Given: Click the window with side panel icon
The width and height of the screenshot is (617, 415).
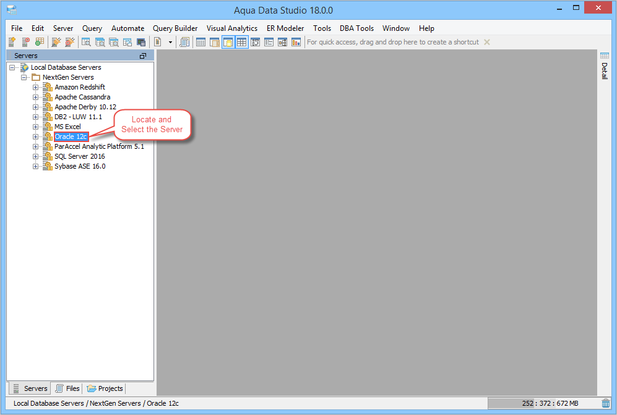Looking at the screenshot, I should tap(215, 42).
